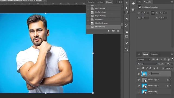Open the Properties panel options menu
The image size is (174, 98).
(x=172, y=2)
